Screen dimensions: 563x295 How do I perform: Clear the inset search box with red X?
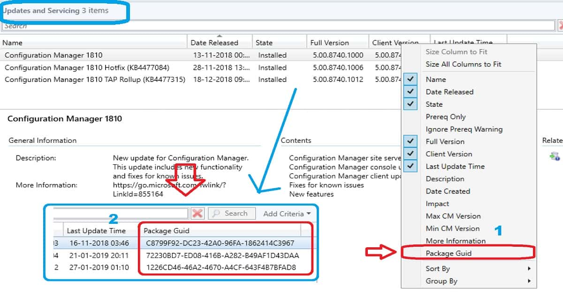pyautogui.click(x=198, y=214)
